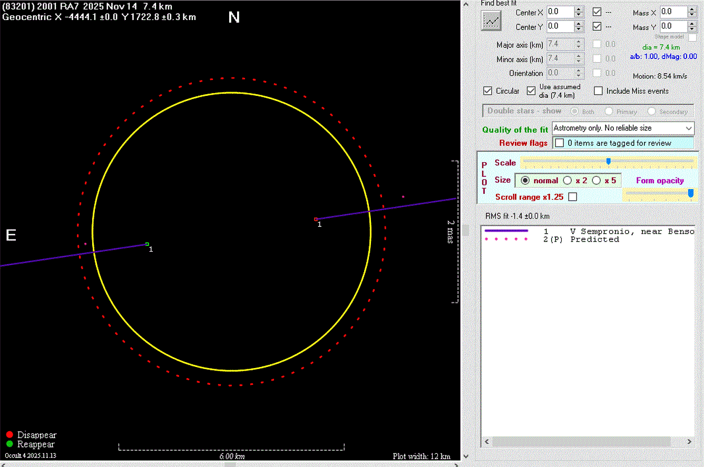Select x 5 plot size option
Viewport: 704px width, 467px height.
[597, 181]
